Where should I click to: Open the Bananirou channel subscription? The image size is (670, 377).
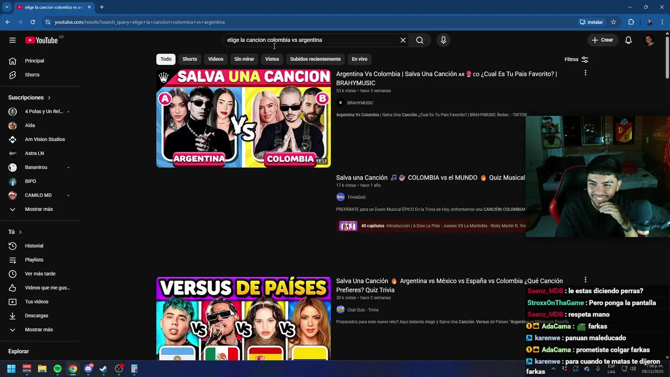click(x=40, y=168)
